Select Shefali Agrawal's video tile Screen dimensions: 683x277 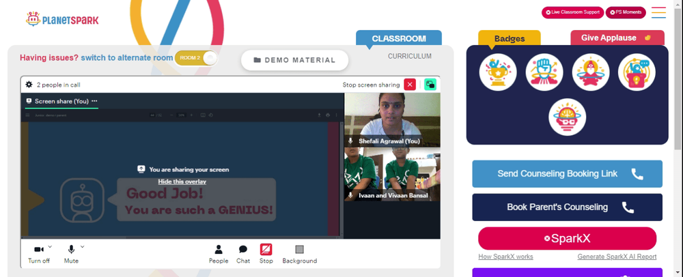(x=392, y=119)
